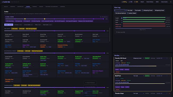Open Patch Notes
The height and width of the screenshot is (97, 173).
150,2
